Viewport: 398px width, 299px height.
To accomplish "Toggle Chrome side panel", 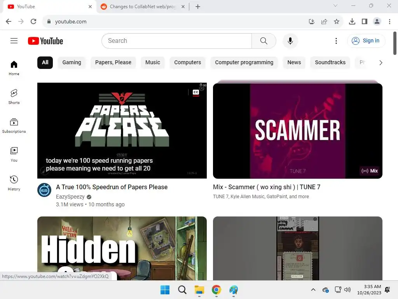I will (365, 21).
